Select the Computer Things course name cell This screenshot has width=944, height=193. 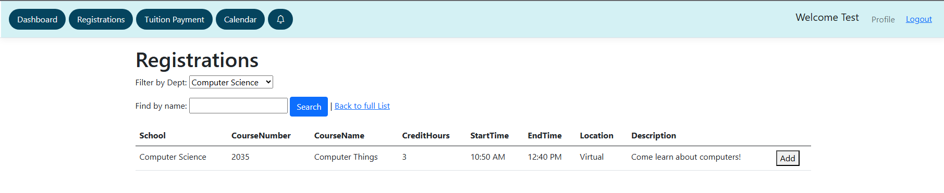pos(346,157)
